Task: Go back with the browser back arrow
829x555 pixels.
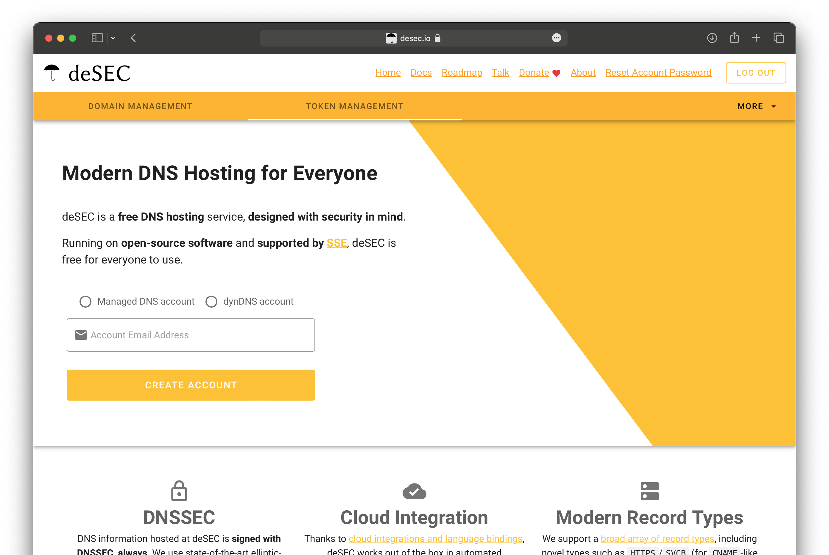Action: (x=133, y=38)
